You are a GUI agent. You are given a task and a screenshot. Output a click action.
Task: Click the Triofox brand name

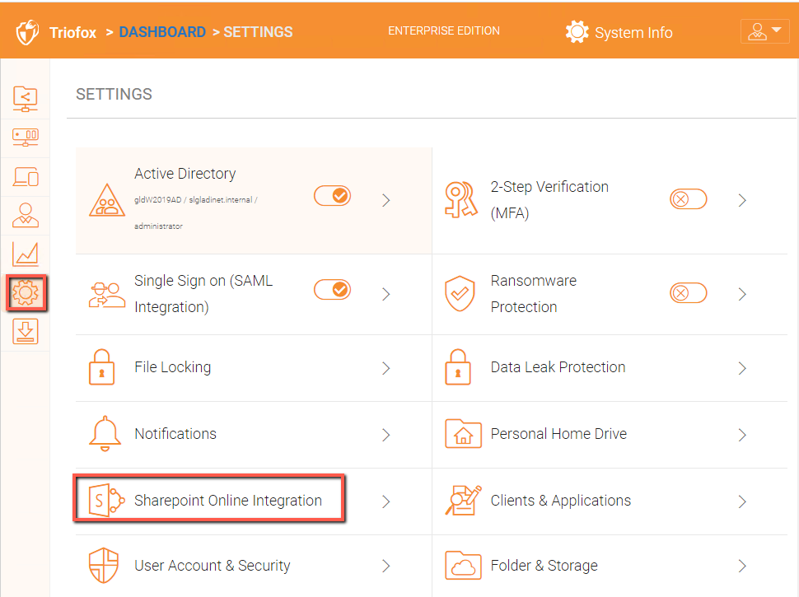(x=72, y=33)
